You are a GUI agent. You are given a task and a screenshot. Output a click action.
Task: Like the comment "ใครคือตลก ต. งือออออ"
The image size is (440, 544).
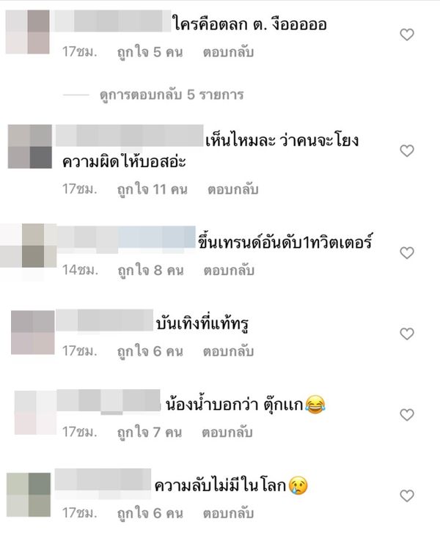tap(407, 34)
